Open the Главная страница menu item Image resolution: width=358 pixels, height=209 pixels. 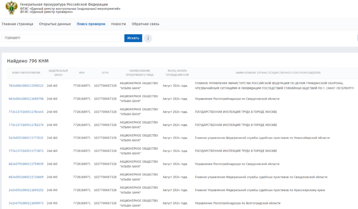point(17,24)
